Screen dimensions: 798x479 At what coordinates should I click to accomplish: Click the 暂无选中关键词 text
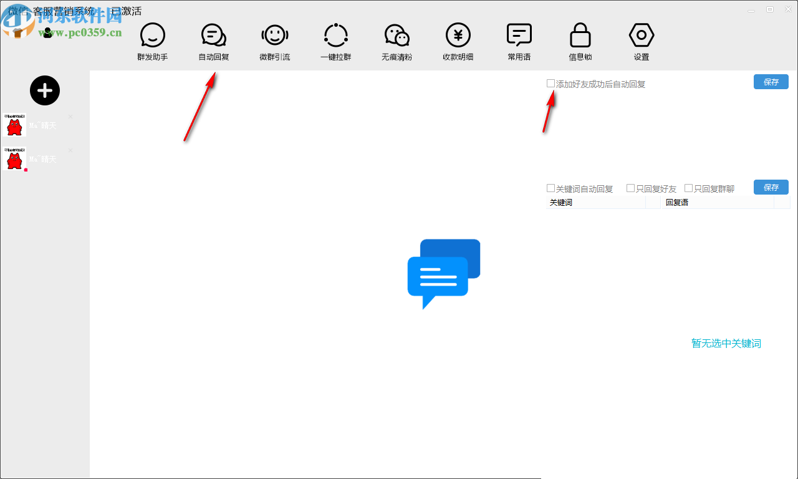tap(726, 344)
